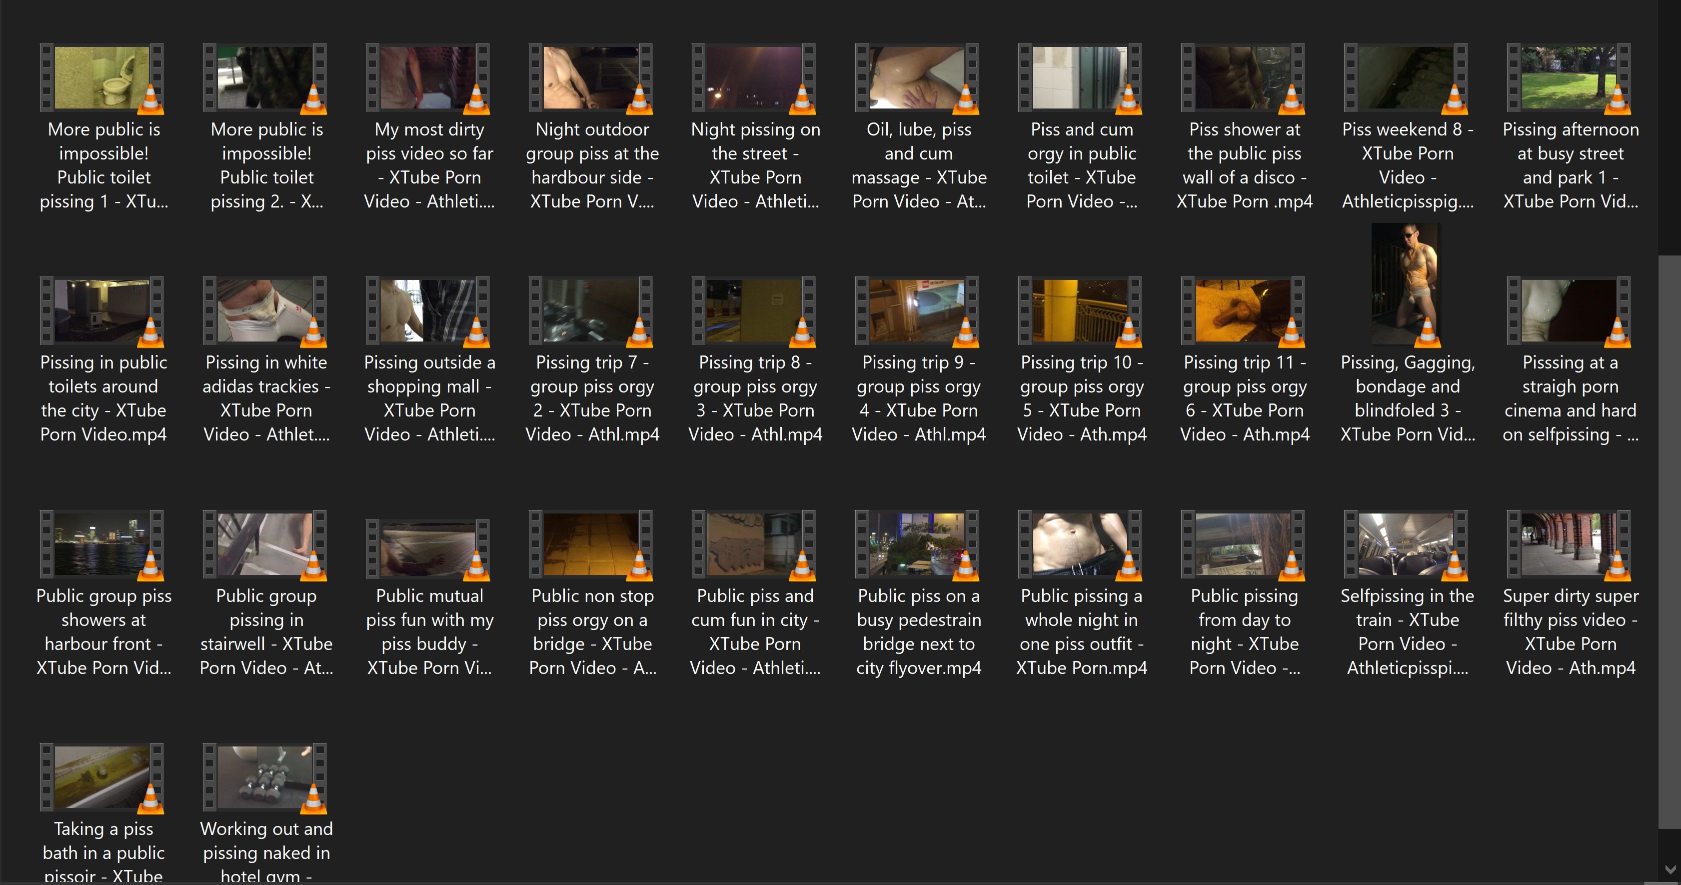
Task: Select 'Public group pissing in stairwell' video
Action: pyautogui.click(x=266, y=594)
